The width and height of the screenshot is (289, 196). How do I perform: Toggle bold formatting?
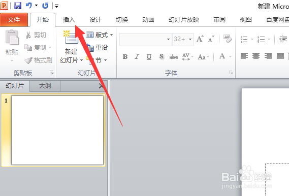tap(125, 57)
